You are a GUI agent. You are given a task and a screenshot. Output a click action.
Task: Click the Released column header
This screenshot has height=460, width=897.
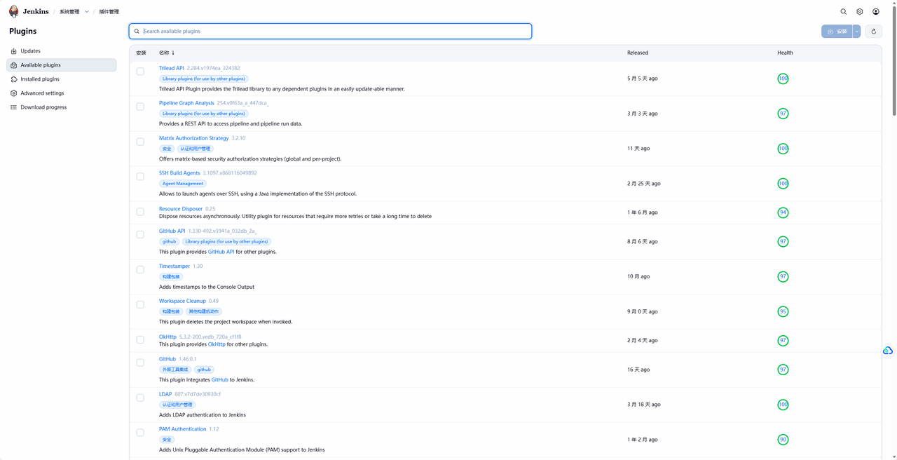coord(638,53)
